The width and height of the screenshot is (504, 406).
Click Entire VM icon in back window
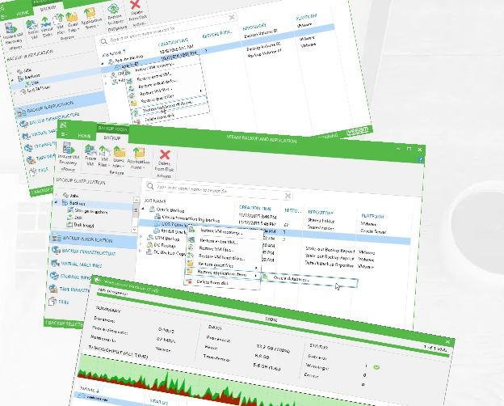[31, 25]
